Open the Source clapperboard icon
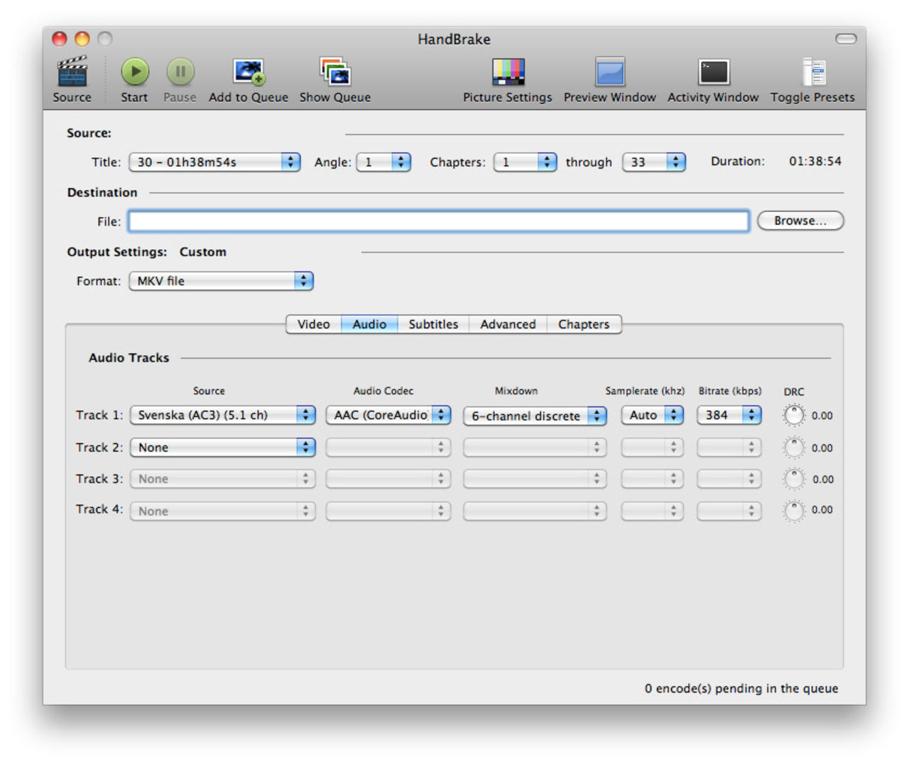Image resolution: width=909 pixels, height=764 pixels. (72, 72)
